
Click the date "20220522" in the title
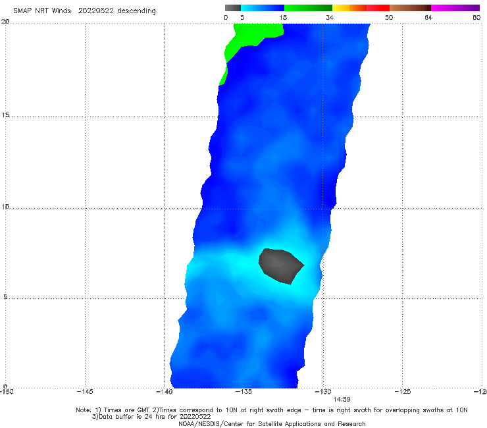[x=95, y=11]
